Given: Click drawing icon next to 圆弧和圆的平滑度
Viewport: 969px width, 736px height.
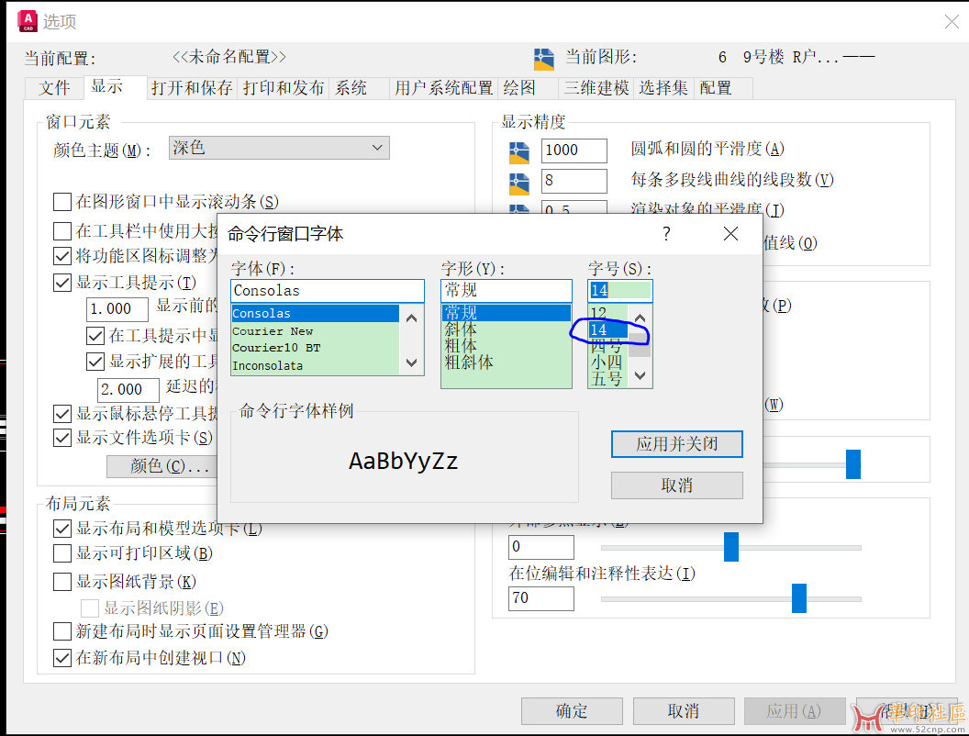Looking at the screenshot, I should click(x=519, y=152).
